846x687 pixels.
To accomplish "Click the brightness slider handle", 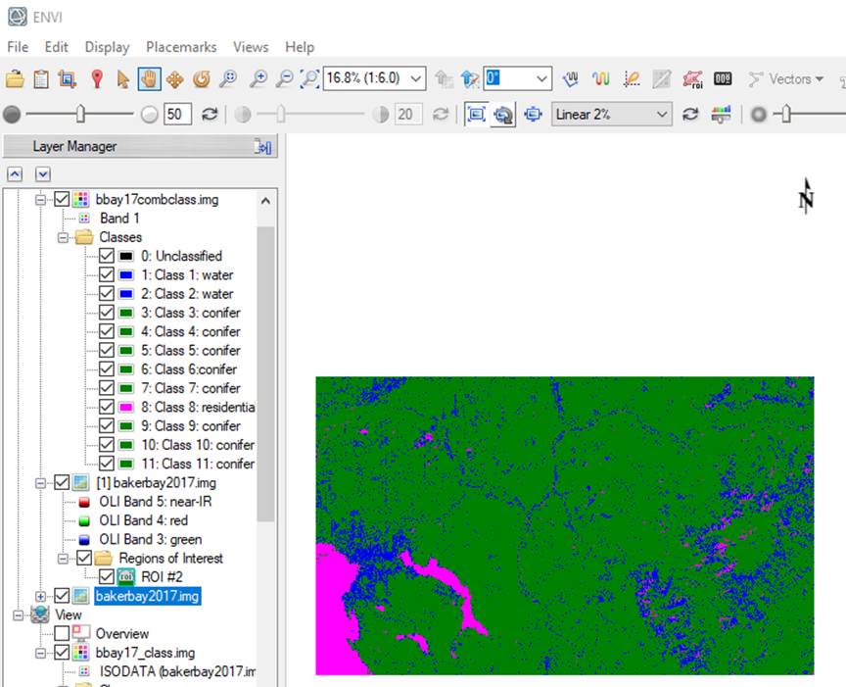I will point(80,114).
